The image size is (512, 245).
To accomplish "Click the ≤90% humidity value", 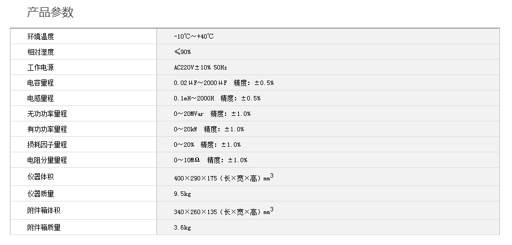I will 182,52.
